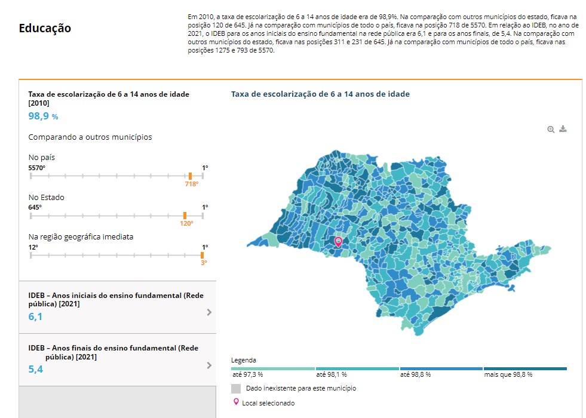Click the 5,4 IDEB value
Screen dimensions: 586x418
coord(36,370)
